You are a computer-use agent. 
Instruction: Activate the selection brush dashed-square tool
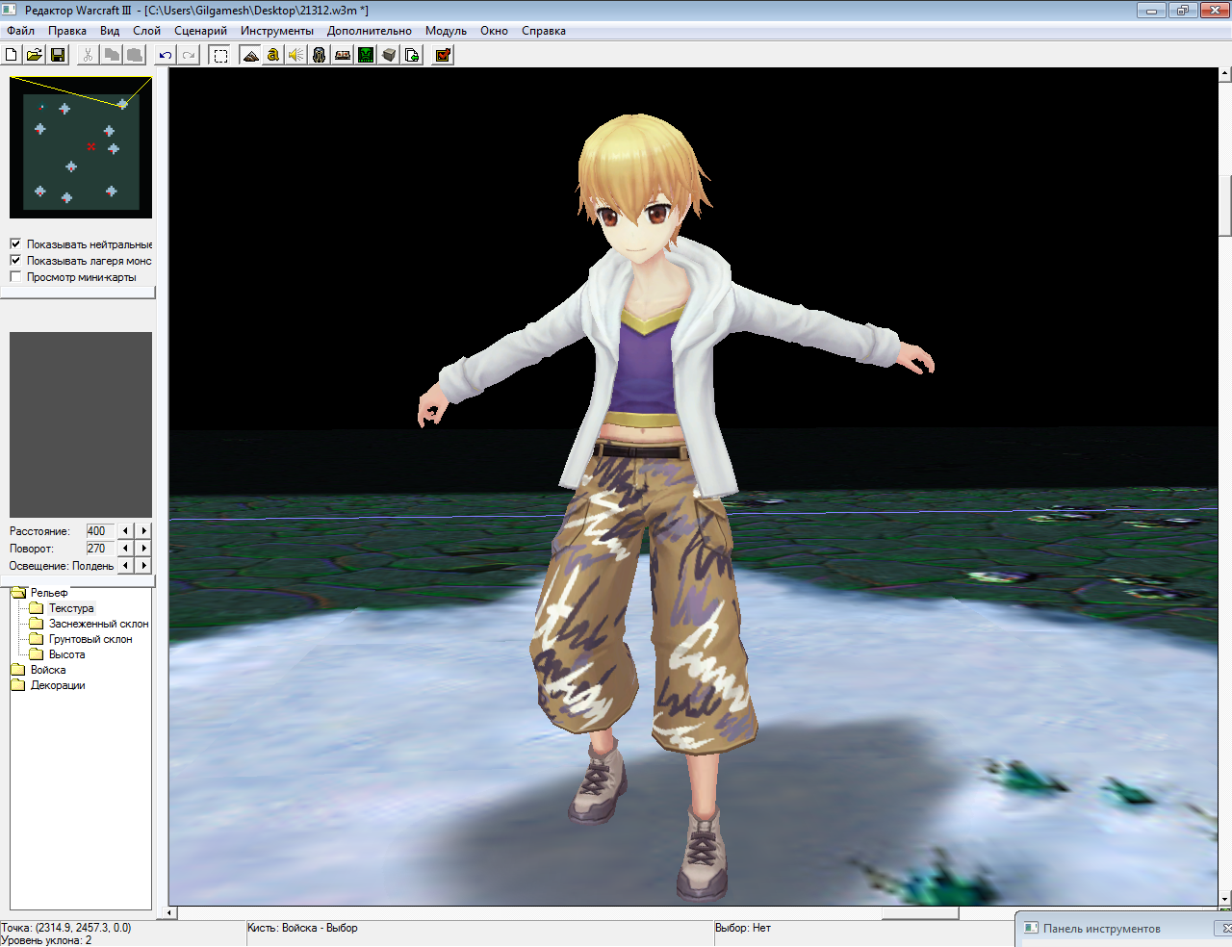tap(220, 55)
